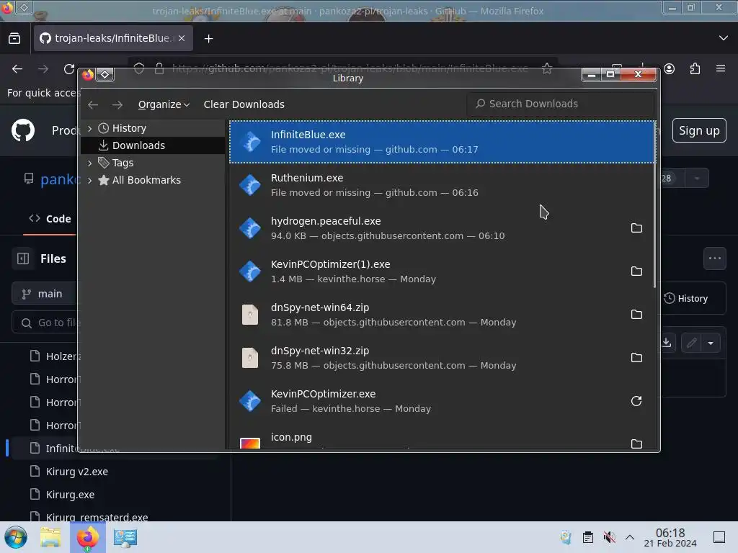List all tabs dropdown arrow in Firefox
Viewport: 738px width, 553px height.
tap(724, 38)
